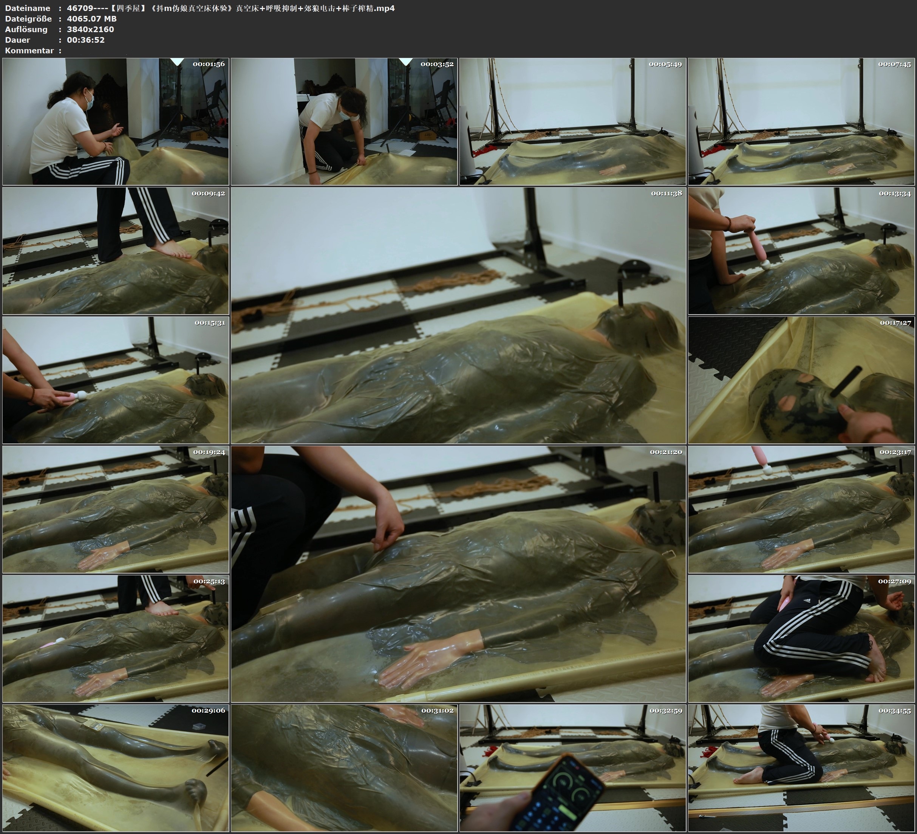Viewport: 917px width, 834px height.
Task: Click the frame labeled 00:29:06
Action: click(116, 768)
